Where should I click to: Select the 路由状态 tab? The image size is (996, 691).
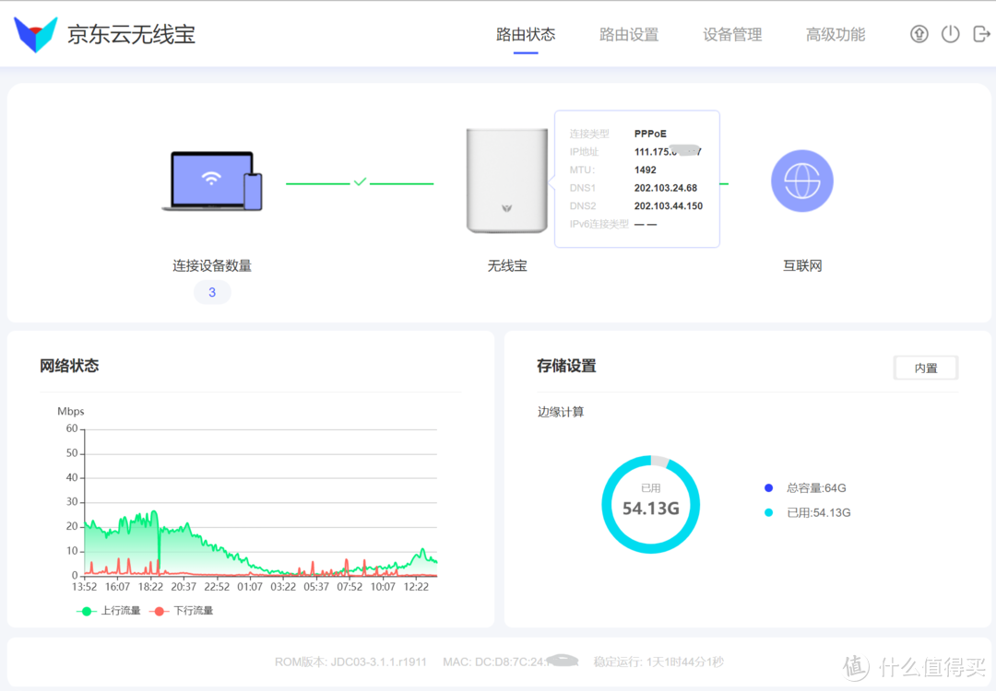526,34
